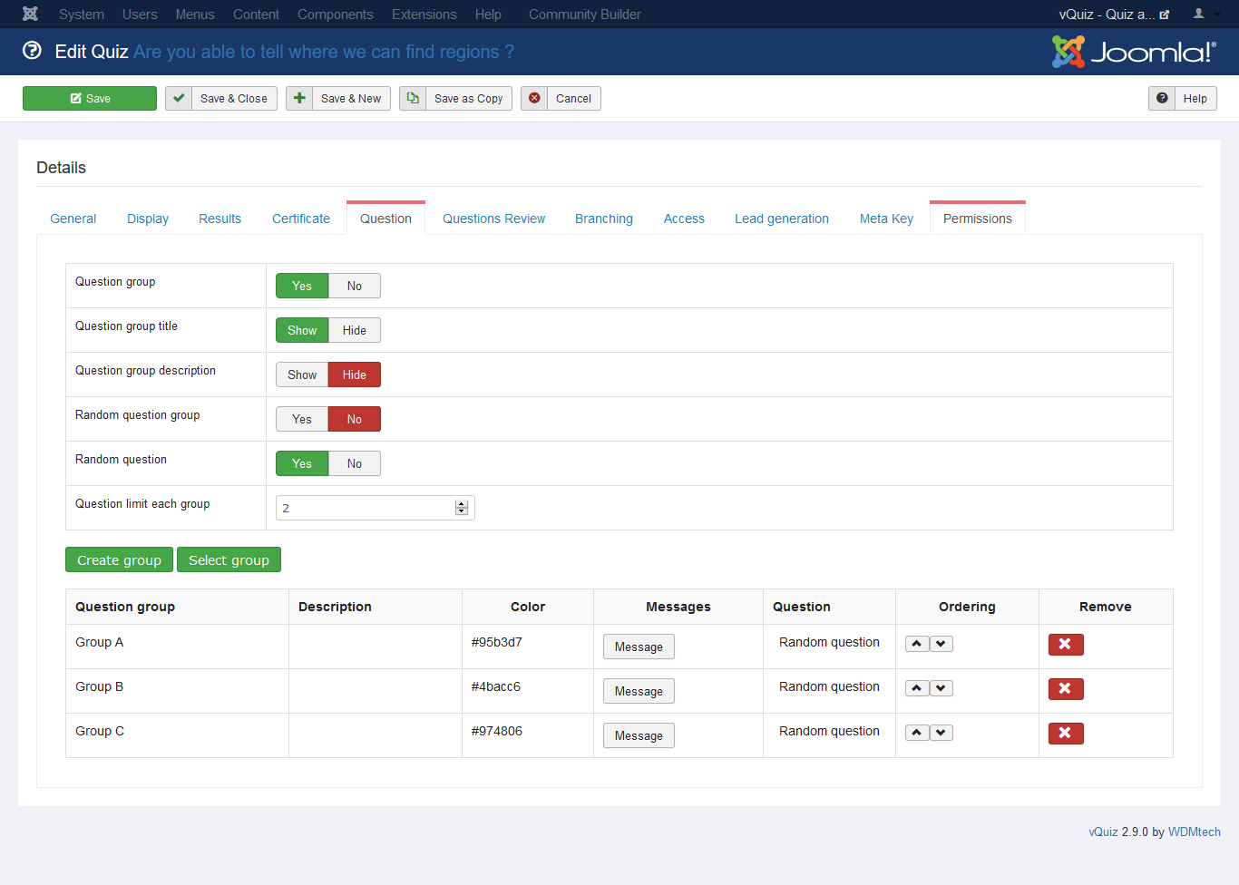Expand the Extensions menu
Screen dimensions: 1239x885
click(424, 15)
